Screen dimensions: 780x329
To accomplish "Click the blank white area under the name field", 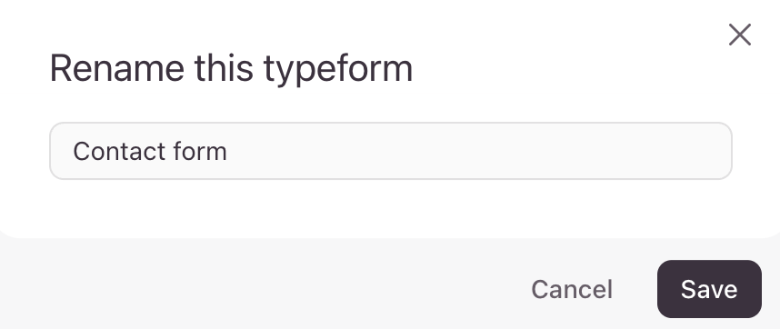I will 391,206.
